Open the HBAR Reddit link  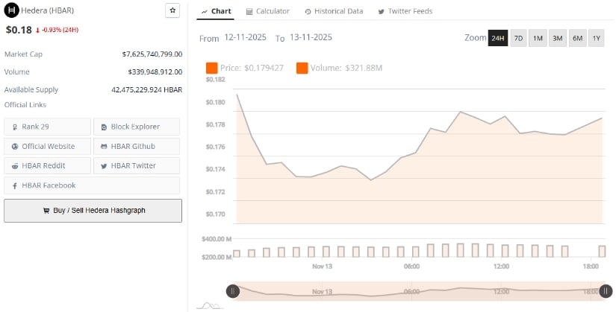coord(47,165)
